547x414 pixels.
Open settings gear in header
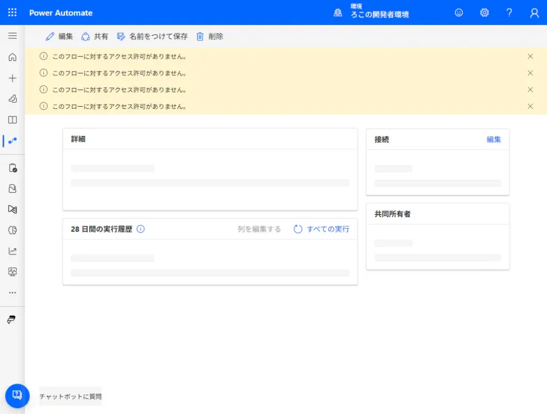click(x=484, y=13)
